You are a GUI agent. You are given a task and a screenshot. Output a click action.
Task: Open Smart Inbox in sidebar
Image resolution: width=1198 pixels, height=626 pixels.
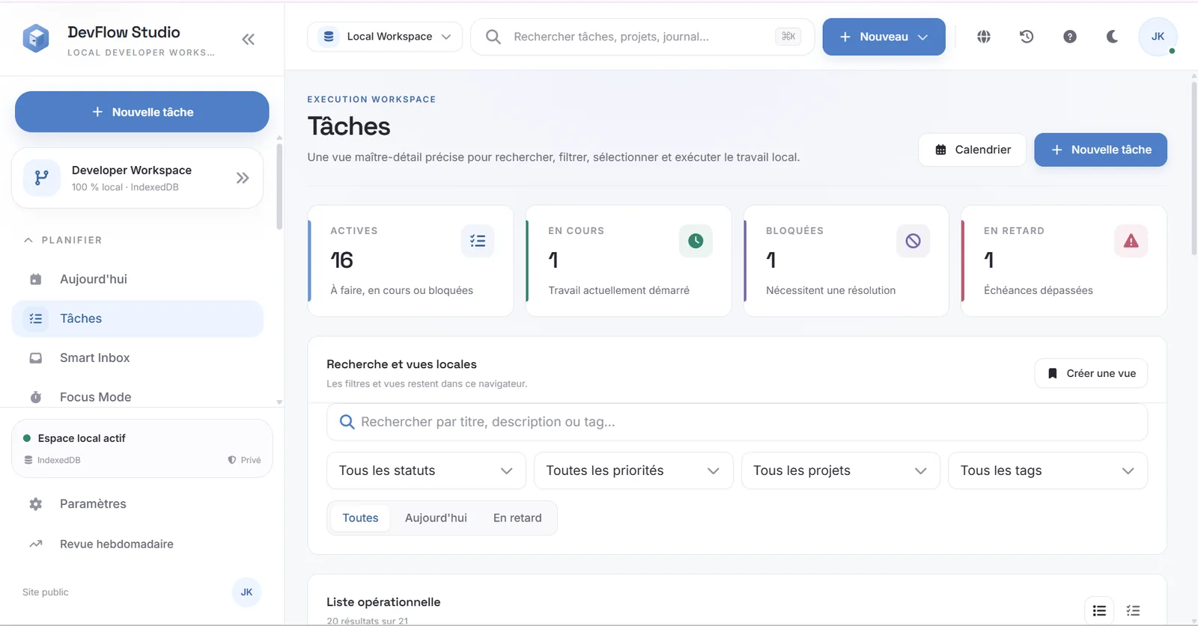pos(138,358)
